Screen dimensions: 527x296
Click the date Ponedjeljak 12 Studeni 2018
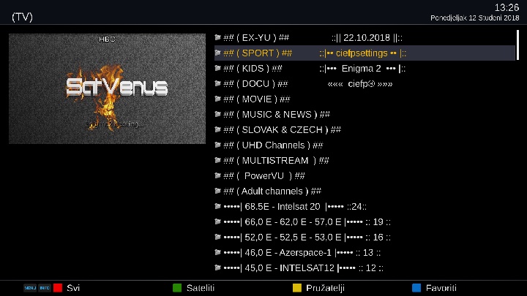point(474,18)
